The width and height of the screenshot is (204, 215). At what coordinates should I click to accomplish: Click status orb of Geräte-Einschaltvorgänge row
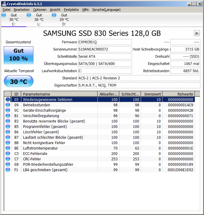coord(8,110)
